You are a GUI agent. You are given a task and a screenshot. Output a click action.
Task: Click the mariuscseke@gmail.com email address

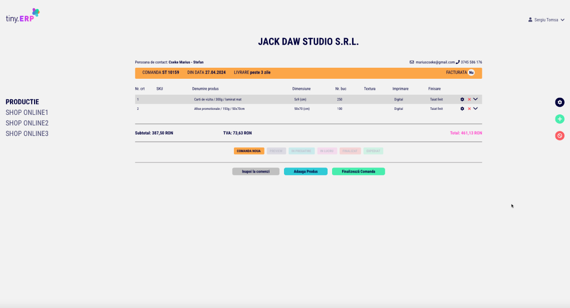click(435, 62)
